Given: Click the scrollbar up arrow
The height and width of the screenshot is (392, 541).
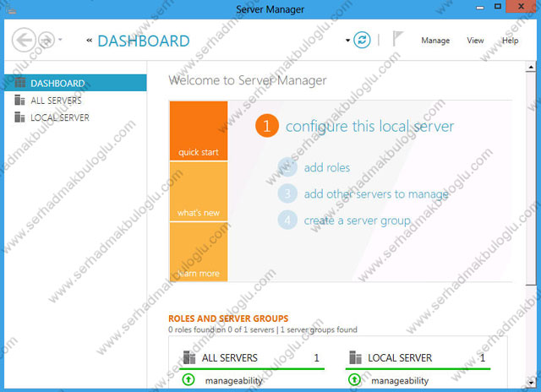Looking at the screenshot, I should click(x=531, y=67).
